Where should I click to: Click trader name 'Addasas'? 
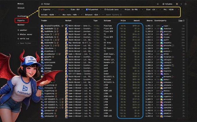48,60
